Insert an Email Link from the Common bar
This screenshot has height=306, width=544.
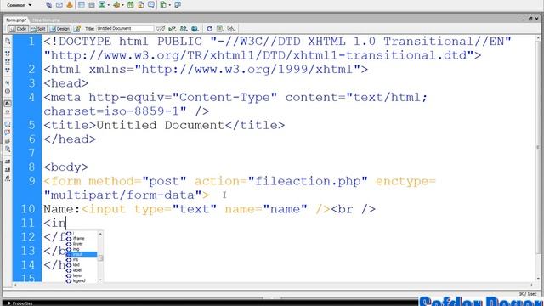pos(59,5)
